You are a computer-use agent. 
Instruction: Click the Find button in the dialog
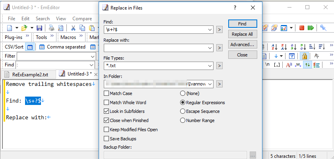point(242,24)
